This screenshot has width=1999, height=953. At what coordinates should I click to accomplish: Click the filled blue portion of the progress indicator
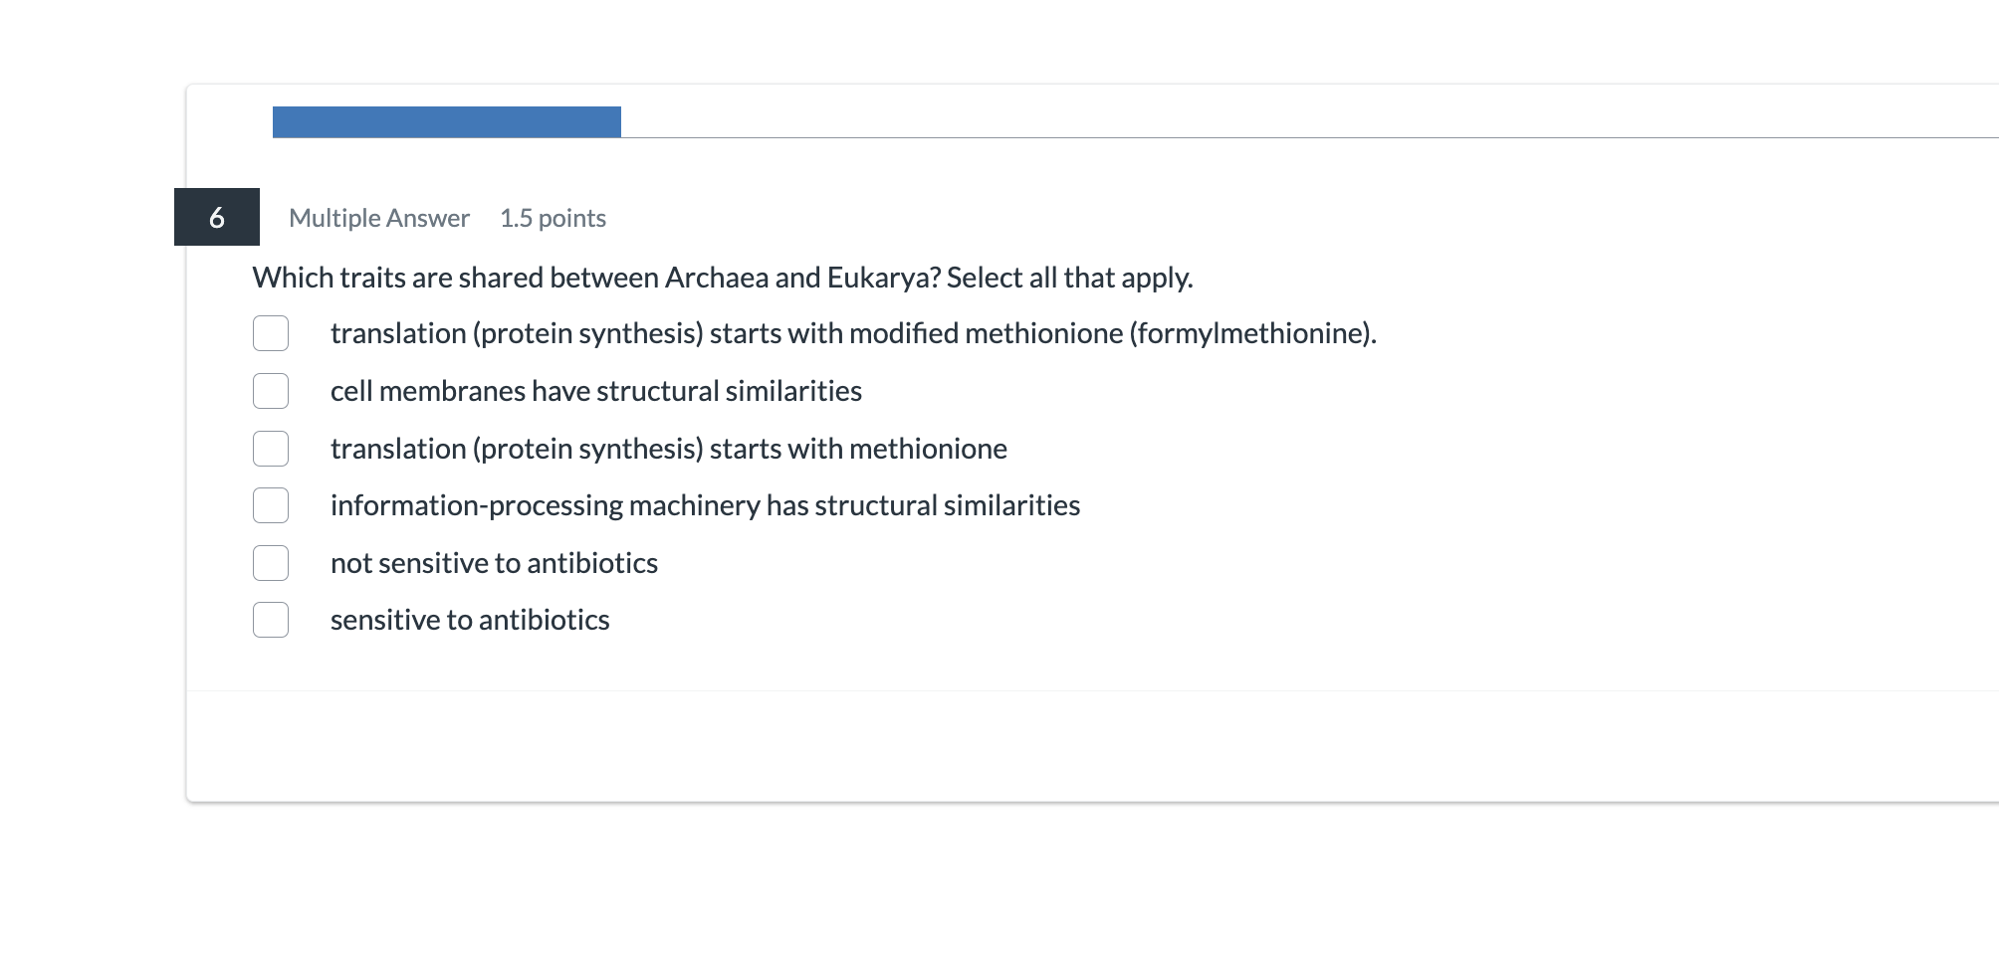tap(448, 121)
